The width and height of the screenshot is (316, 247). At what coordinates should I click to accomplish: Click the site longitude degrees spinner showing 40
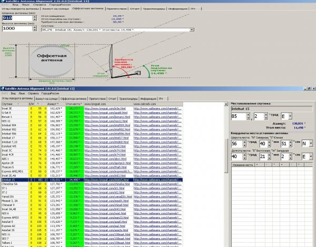[239, 156]
